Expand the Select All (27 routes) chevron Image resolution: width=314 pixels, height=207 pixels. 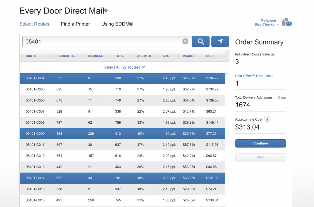click(144, 67)
